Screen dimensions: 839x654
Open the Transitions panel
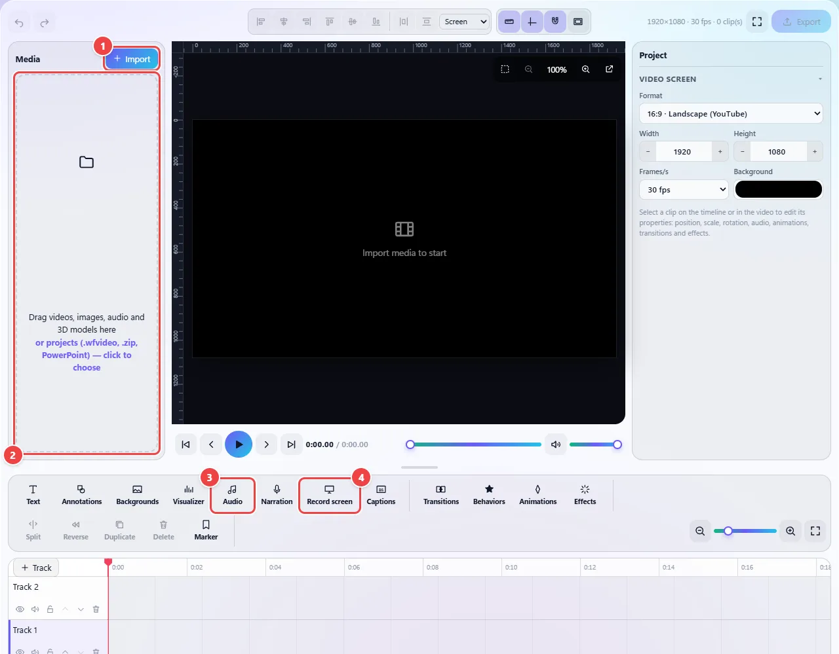coord(441,495)
